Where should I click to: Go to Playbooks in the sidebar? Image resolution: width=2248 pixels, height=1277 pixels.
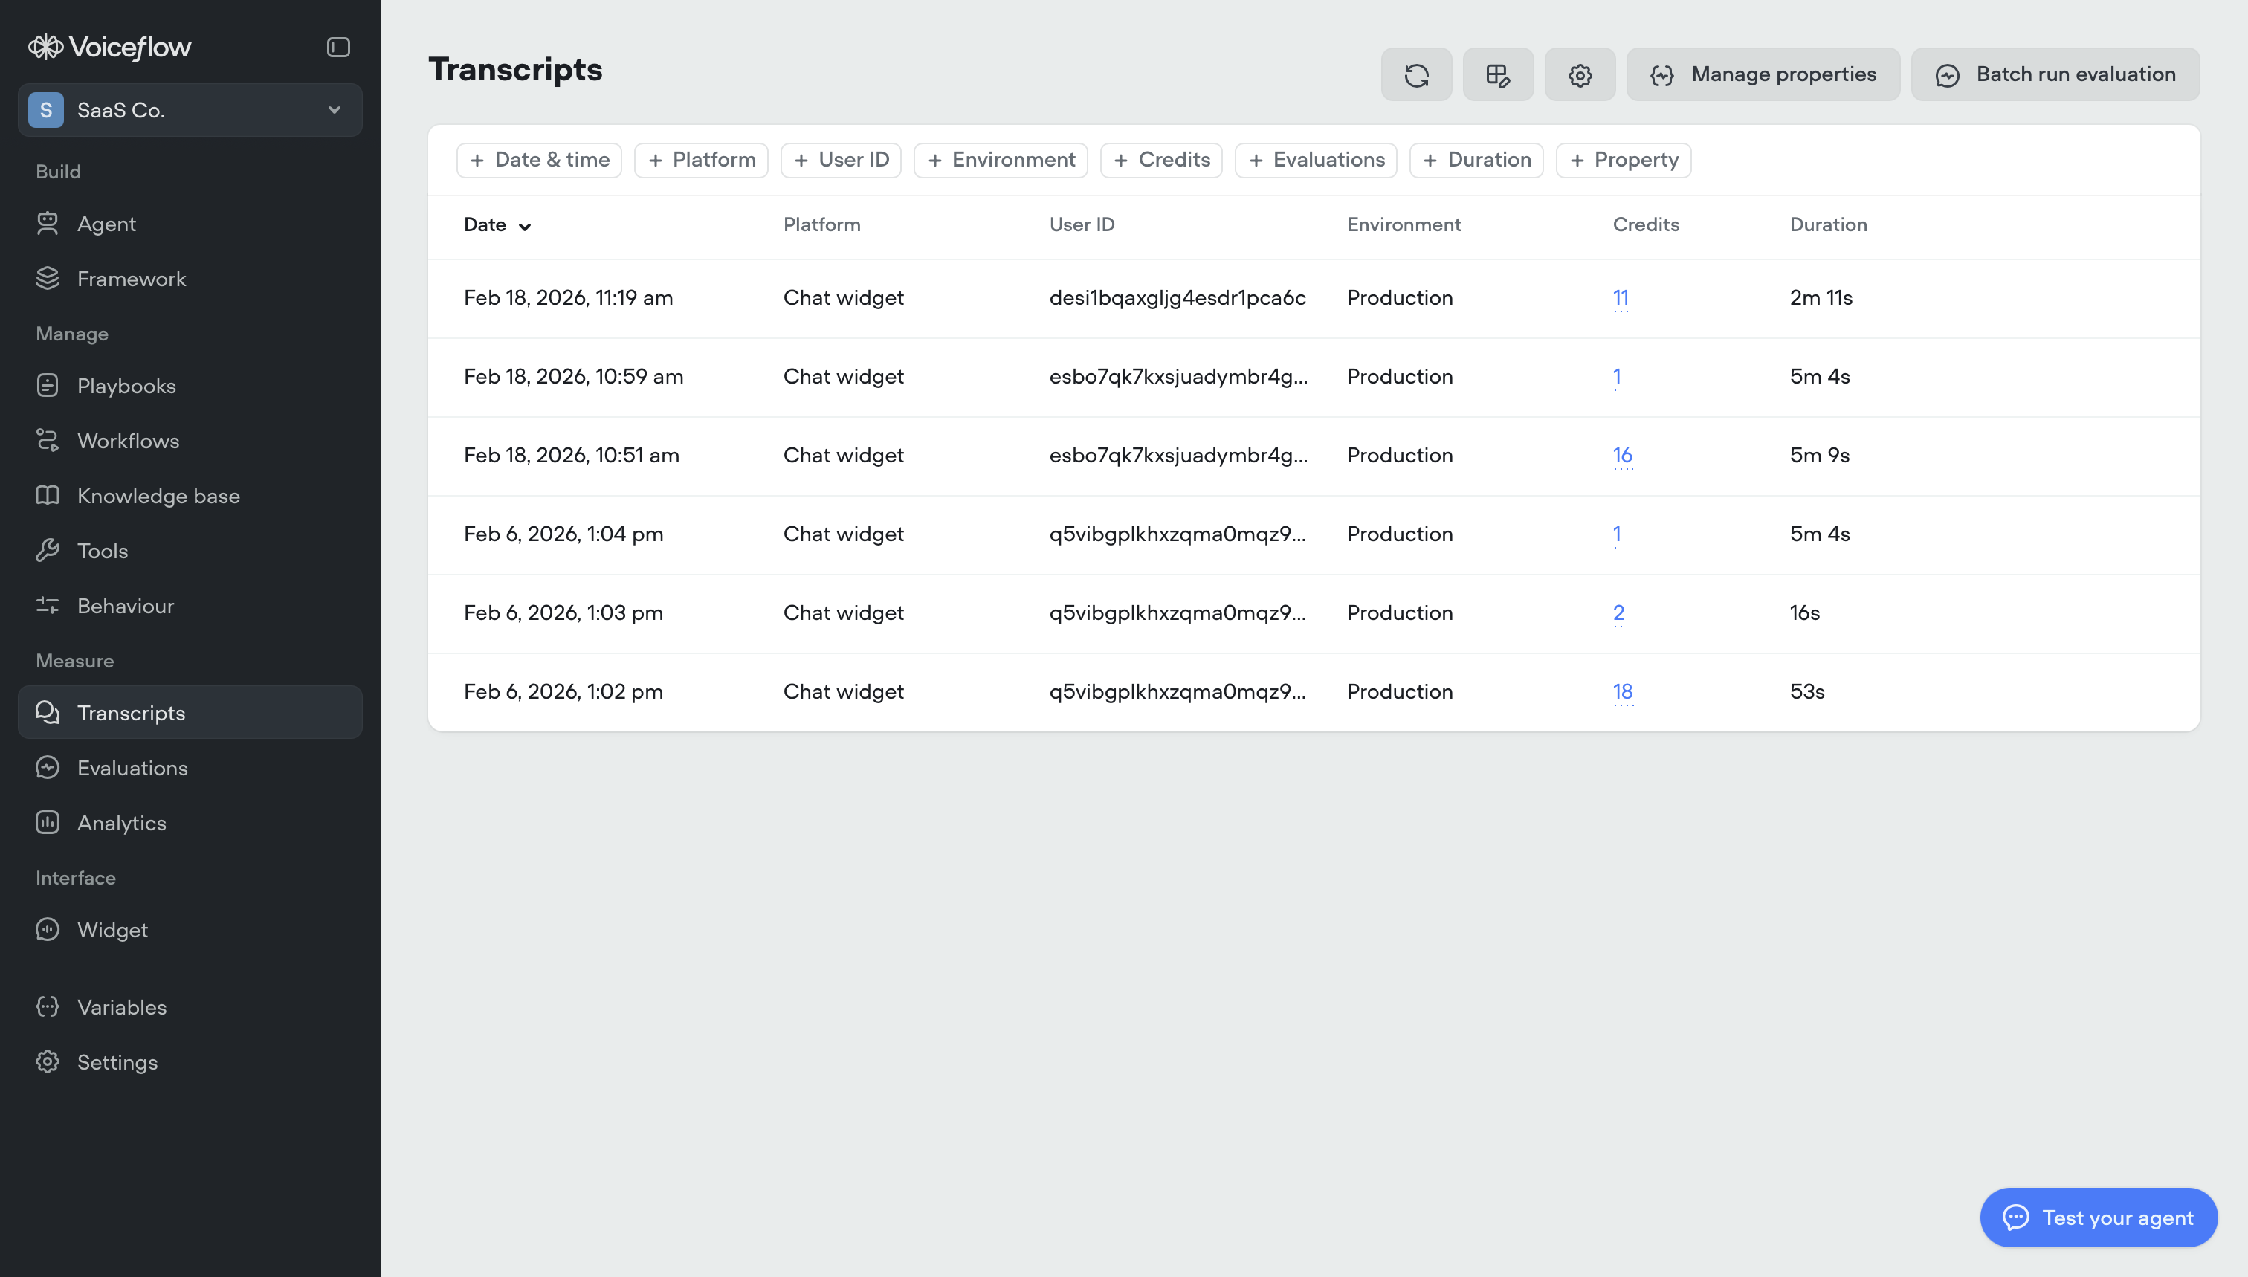[x=126, y=386]
